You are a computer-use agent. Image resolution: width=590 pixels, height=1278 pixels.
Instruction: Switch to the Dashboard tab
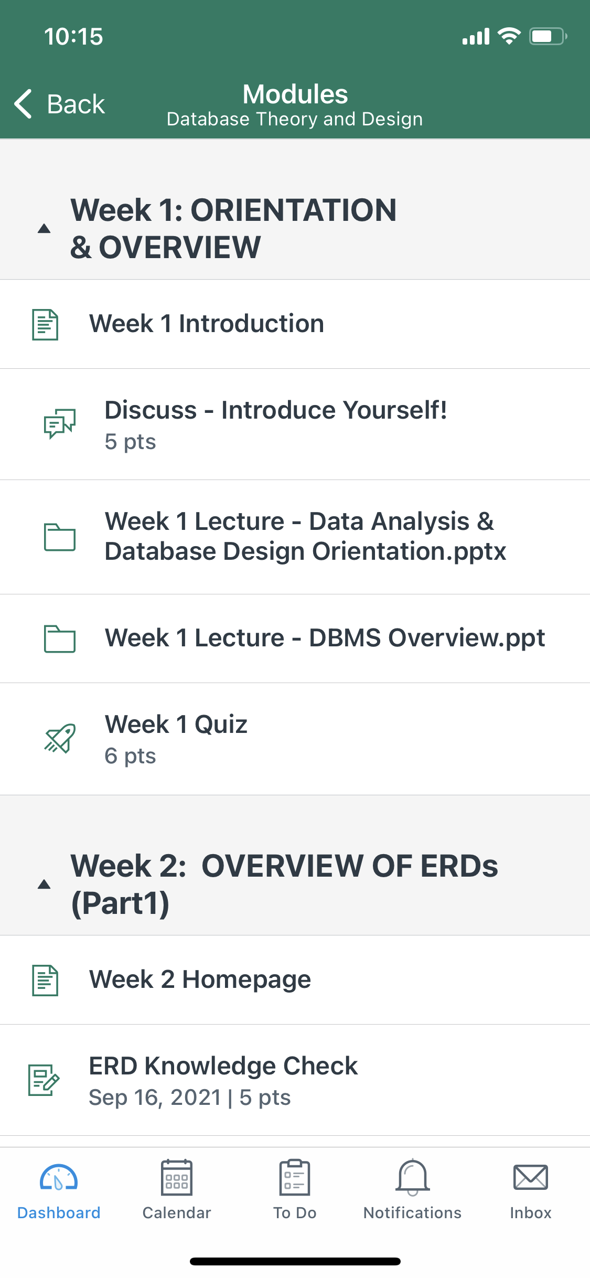[59, 1190]
